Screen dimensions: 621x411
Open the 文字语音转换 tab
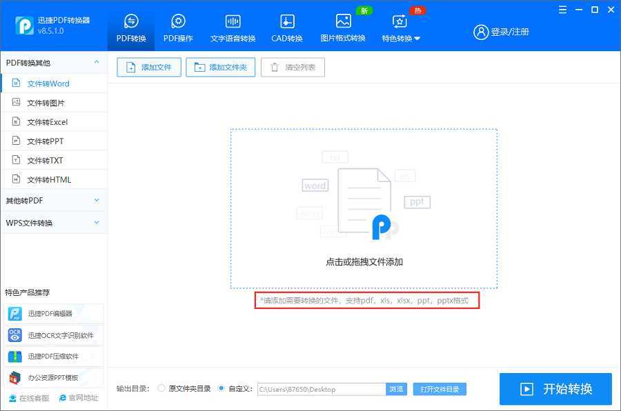click(x=233, y=28)
